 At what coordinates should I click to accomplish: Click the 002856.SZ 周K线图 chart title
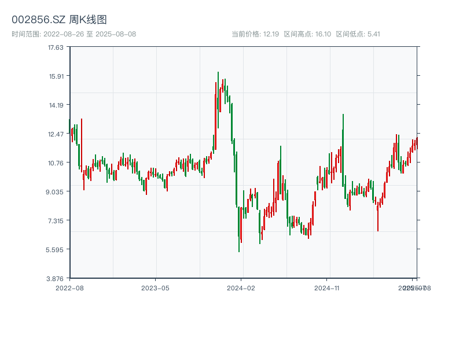(x=59, y=20)
